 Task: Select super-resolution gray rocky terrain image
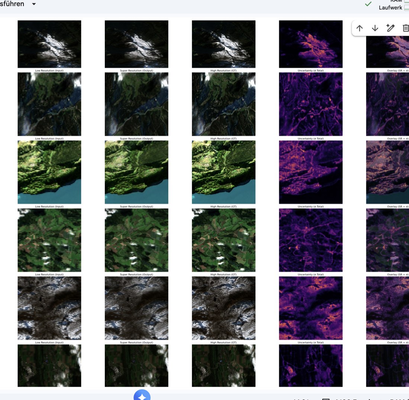click(136, 308)
